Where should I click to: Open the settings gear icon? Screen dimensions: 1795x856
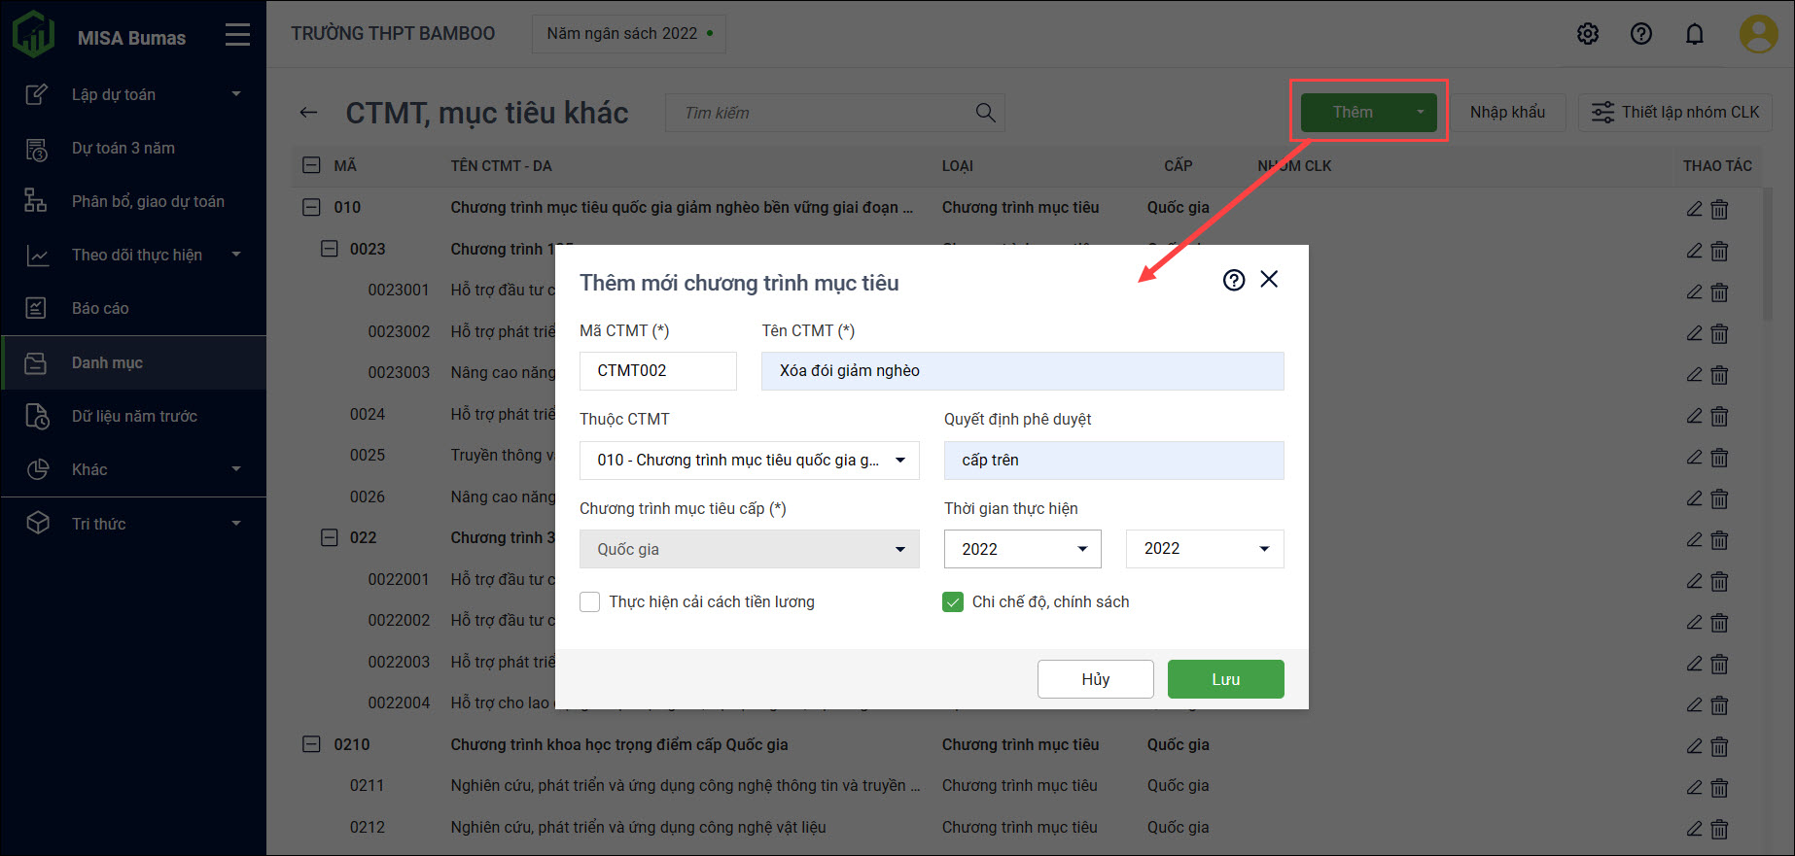1587,34
